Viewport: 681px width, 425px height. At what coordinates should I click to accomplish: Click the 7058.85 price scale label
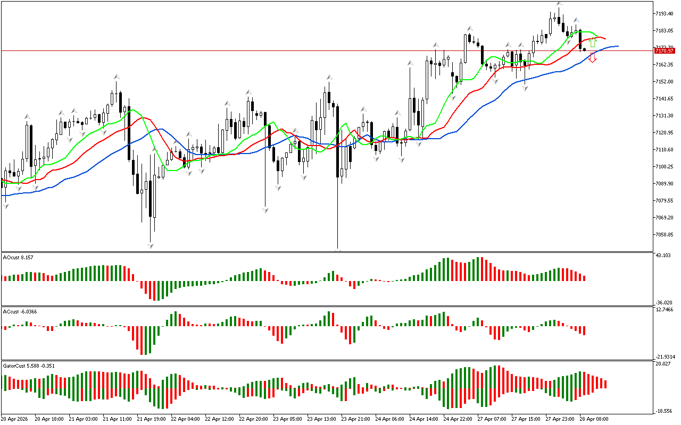point(665,234)
